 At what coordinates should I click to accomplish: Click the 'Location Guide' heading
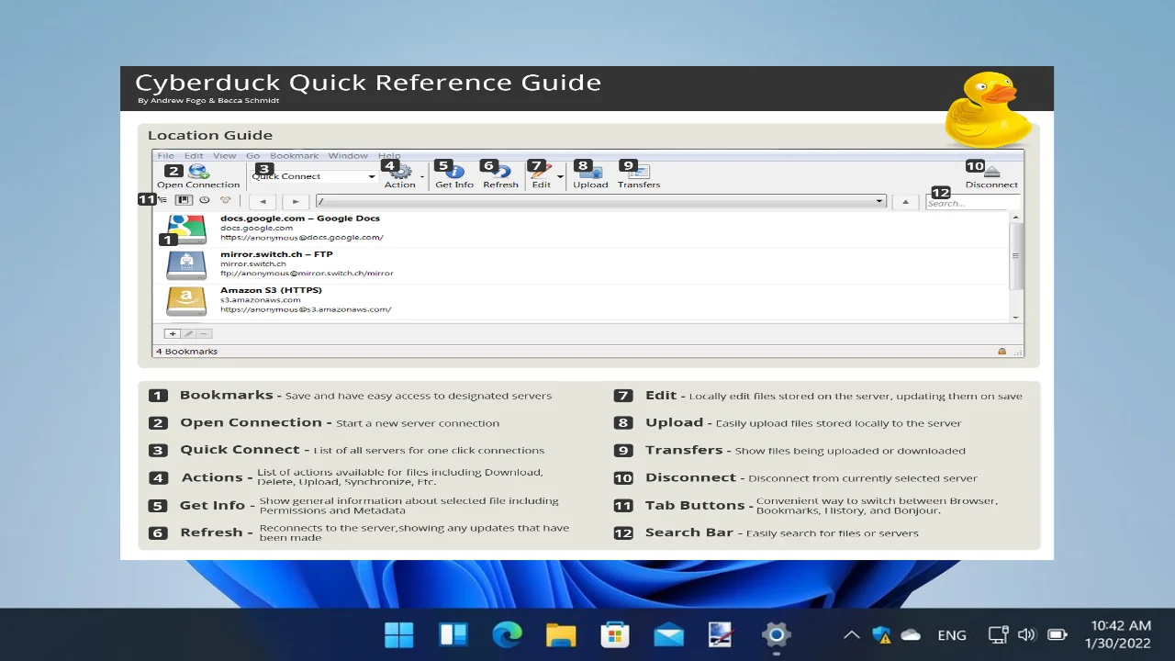click(x=210, y=135)
